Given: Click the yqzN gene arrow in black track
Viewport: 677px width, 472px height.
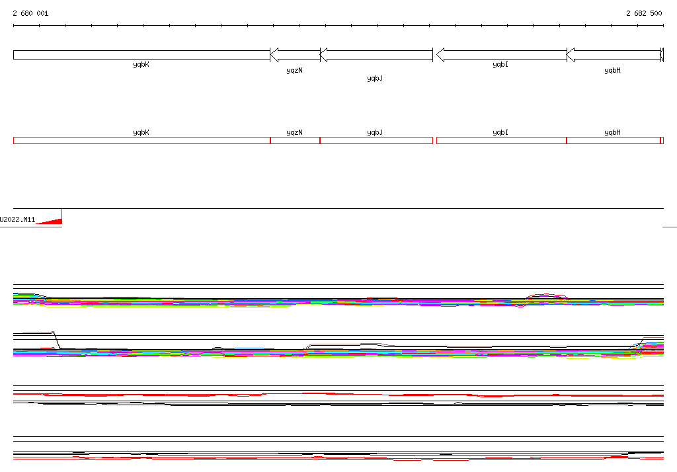Looking at the screenshot, I should (x=296, y=55).
